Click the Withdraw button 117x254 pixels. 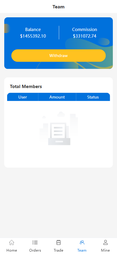[x=58, y=56]
